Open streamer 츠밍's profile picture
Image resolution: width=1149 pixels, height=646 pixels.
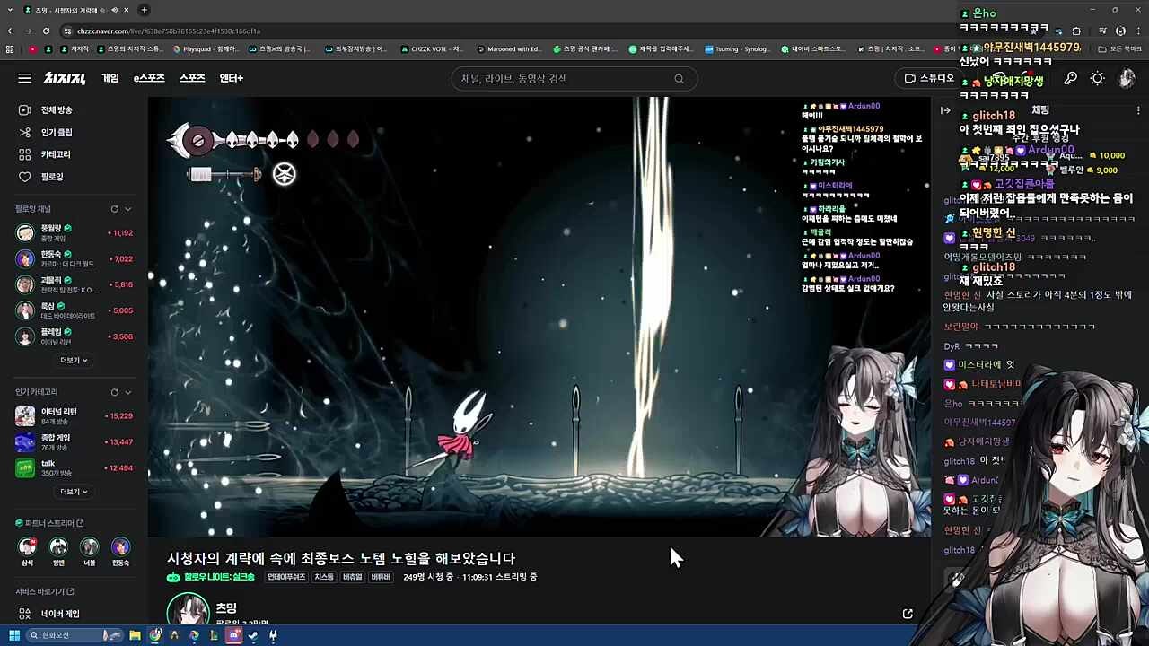tap(188, 610)
